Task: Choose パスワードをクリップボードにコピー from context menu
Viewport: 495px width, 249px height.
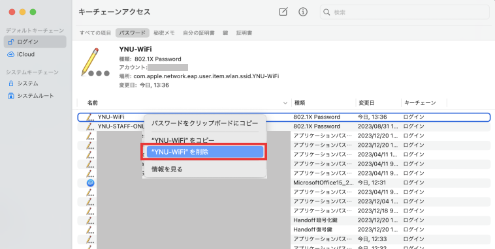Action: pyautogui.click(x=204, y=123)
